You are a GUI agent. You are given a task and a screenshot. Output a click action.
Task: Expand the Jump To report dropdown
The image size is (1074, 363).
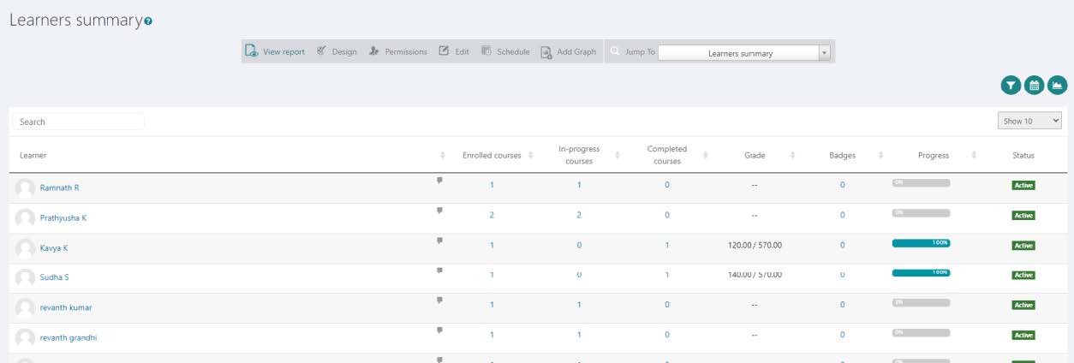[x=825, y=52]
